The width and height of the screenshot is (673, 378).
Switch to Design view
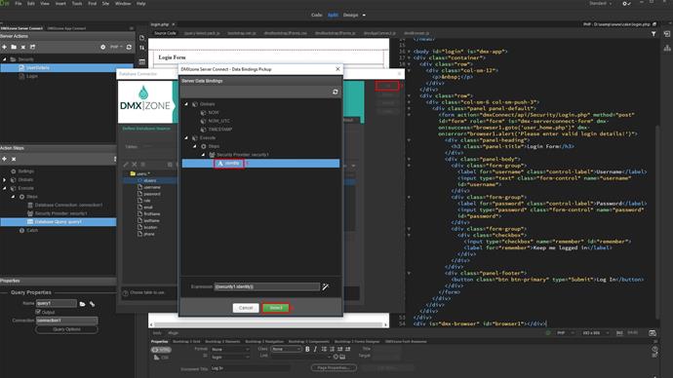tap(351, 15)
